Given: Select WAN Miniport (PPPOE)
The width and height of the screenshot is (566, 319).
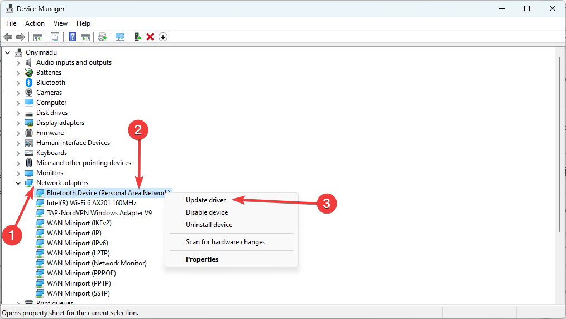Looking at the screenshot, I should (81, 273).
